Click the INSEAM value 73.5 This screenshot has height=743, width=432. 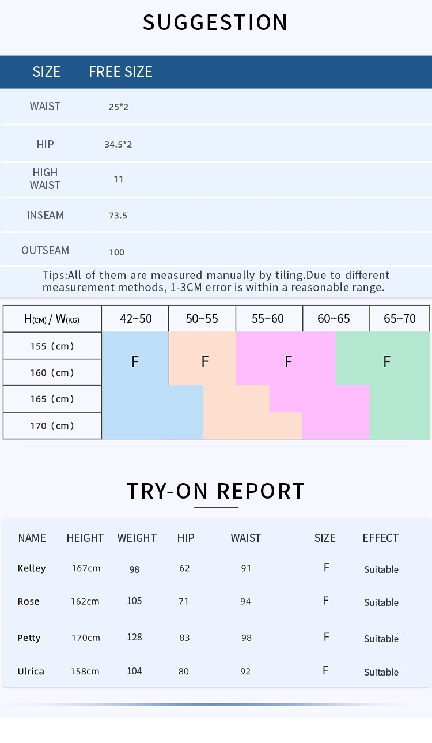pyautogui.click(x=118, y=216)
